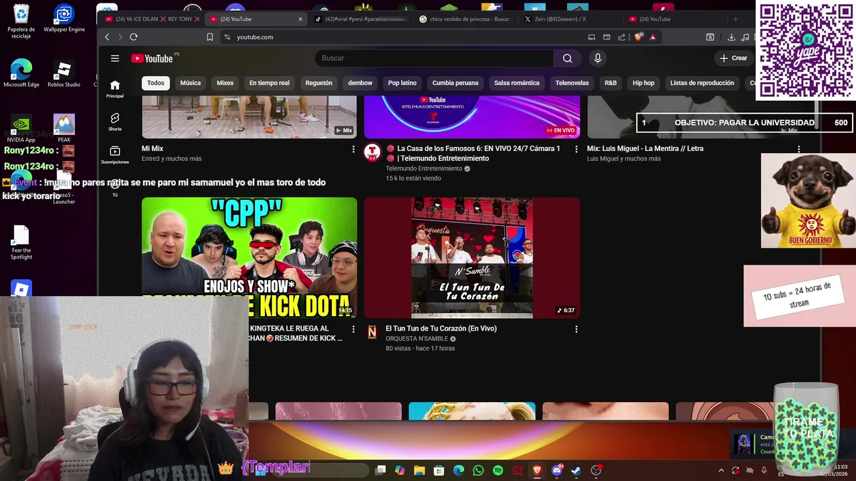Open Mi Mix playlist title
This screenshot has height=481, width=856.
tap(152, 148)
